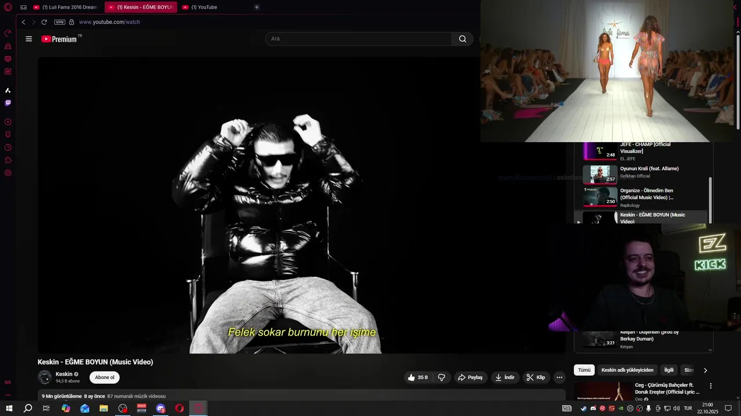Click the search magnifier button
The height and width of the screenshot is (416, 741).
(463, 39)
